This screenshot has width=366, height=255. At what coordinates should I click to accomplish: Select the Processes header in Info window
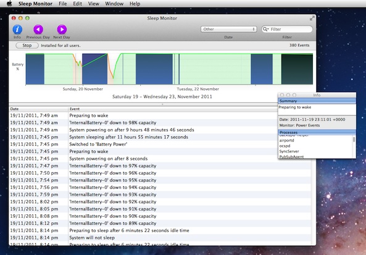click(x=317, y=132)
